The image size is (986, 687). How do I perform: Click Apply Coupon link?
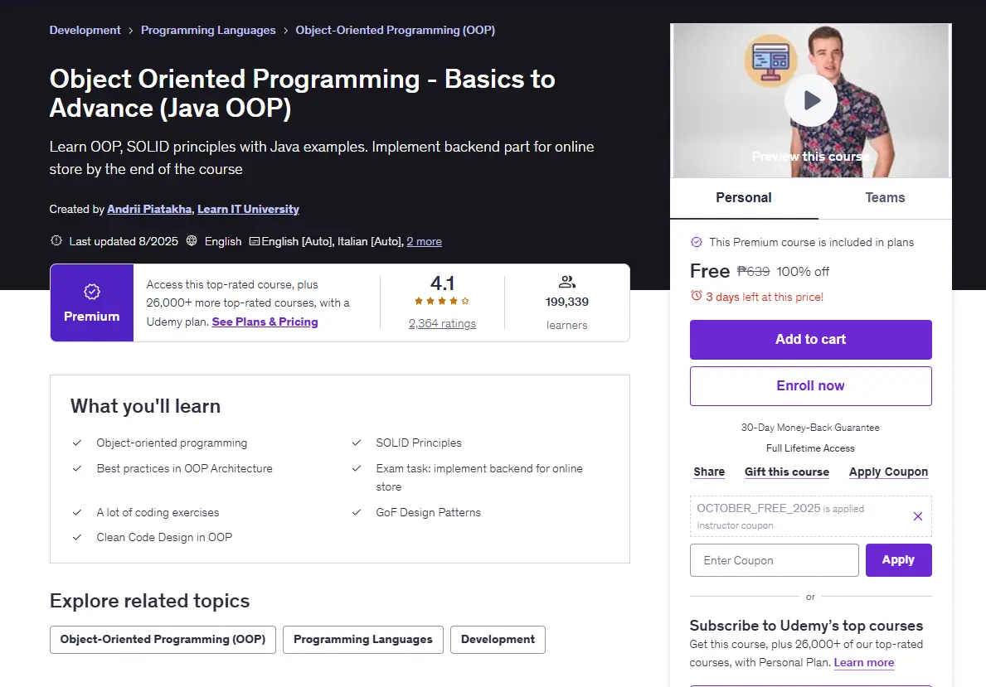(x=888, y=472)
